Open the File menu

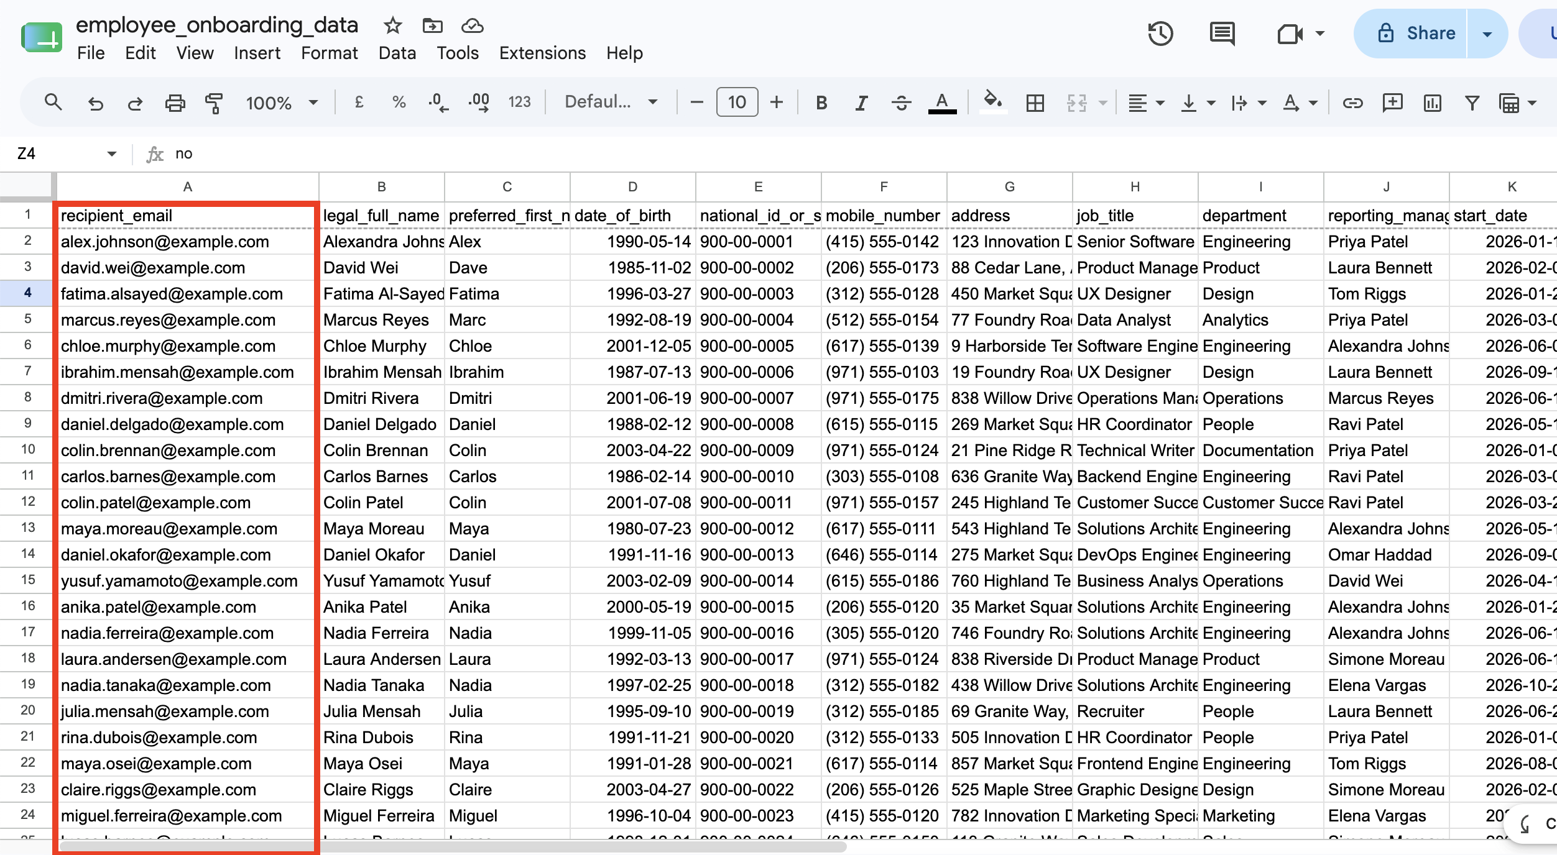pyautogui.click(x=91, y=53)
